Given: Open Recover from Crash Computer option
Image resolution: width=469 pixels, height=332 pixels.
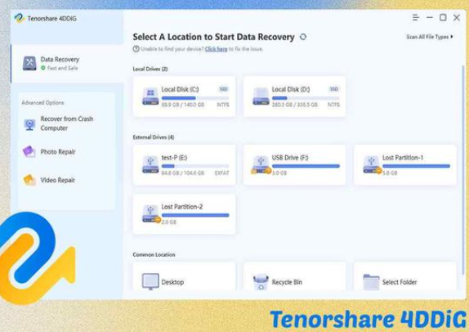Looking at the screenshot, I should point(66,123).
